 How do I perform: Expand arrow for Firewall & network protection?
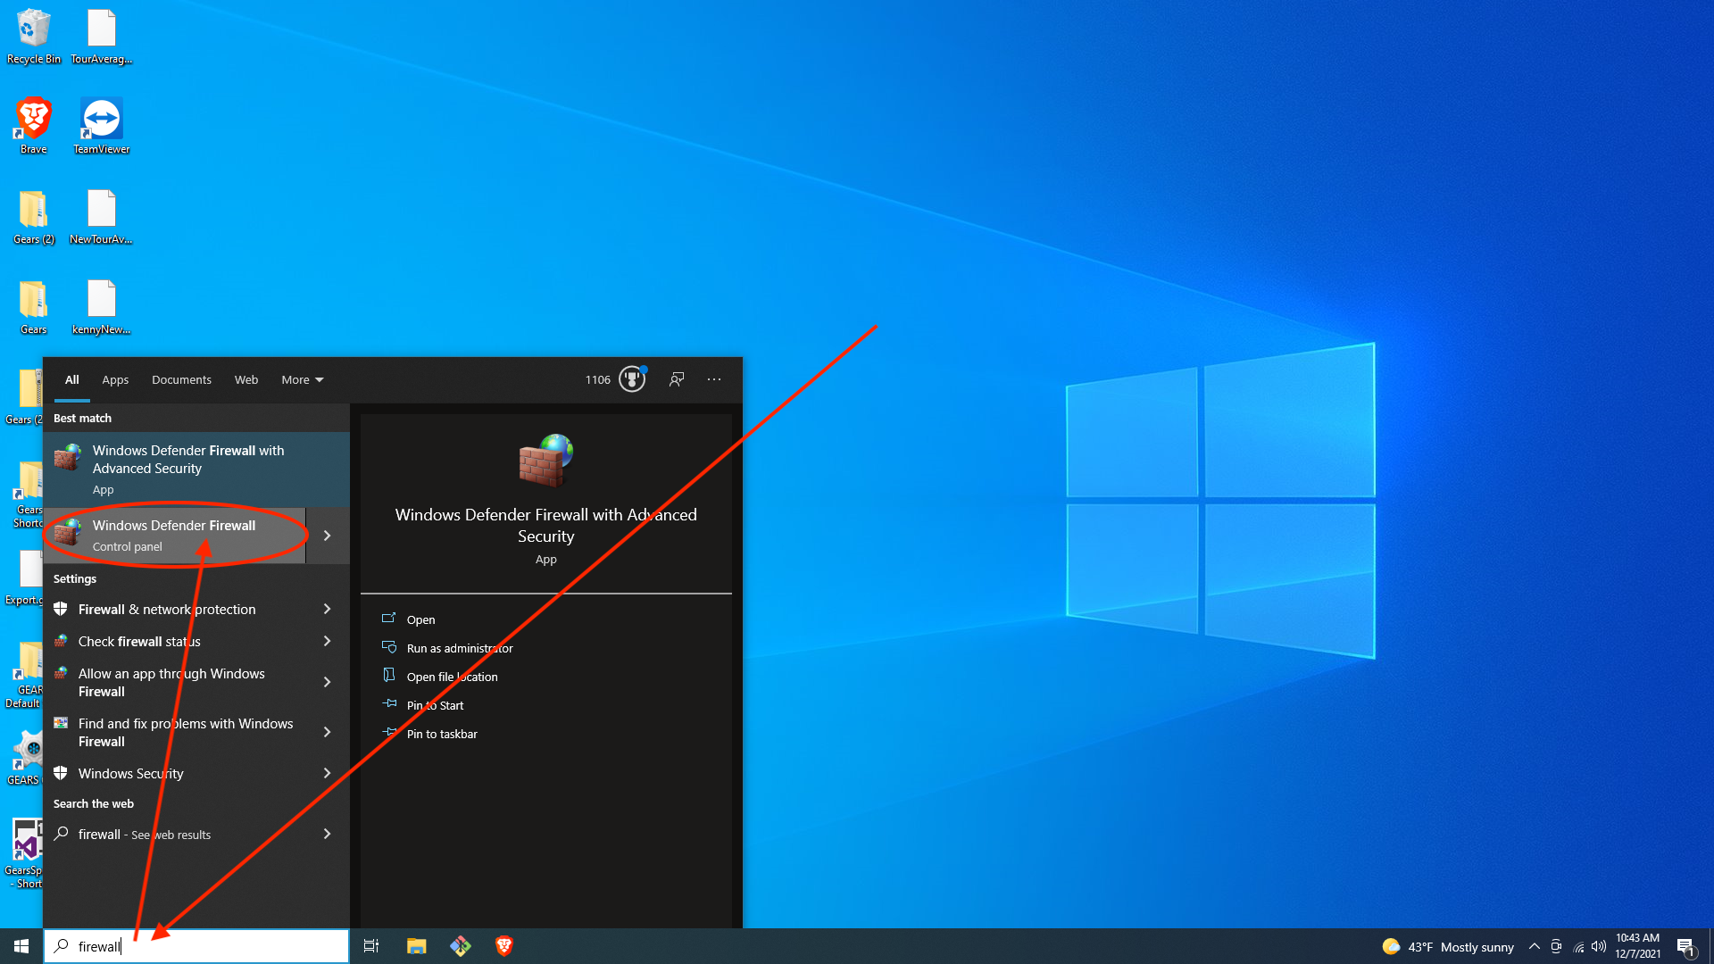(x=328, y=610)
